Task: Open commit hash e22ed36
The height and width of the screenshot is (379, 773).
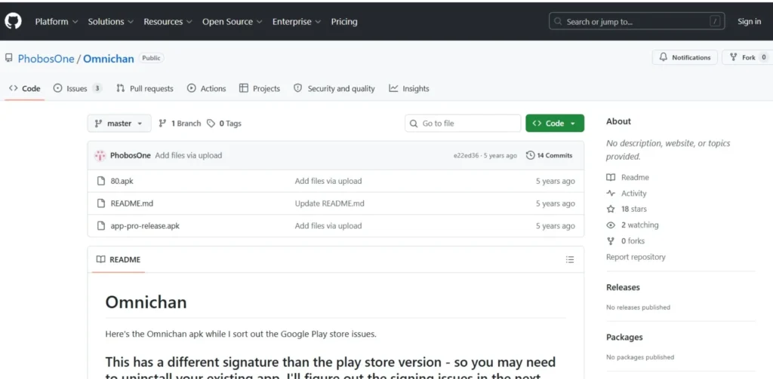Action: pos(466,155)
